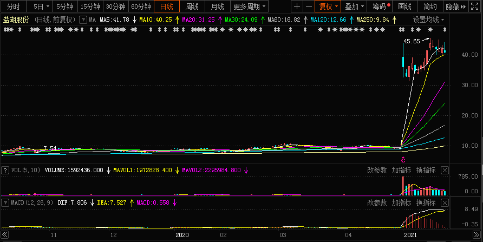Click 加指标 in the VOL panel
The image size is (483, 242).
tap(401, 170)
